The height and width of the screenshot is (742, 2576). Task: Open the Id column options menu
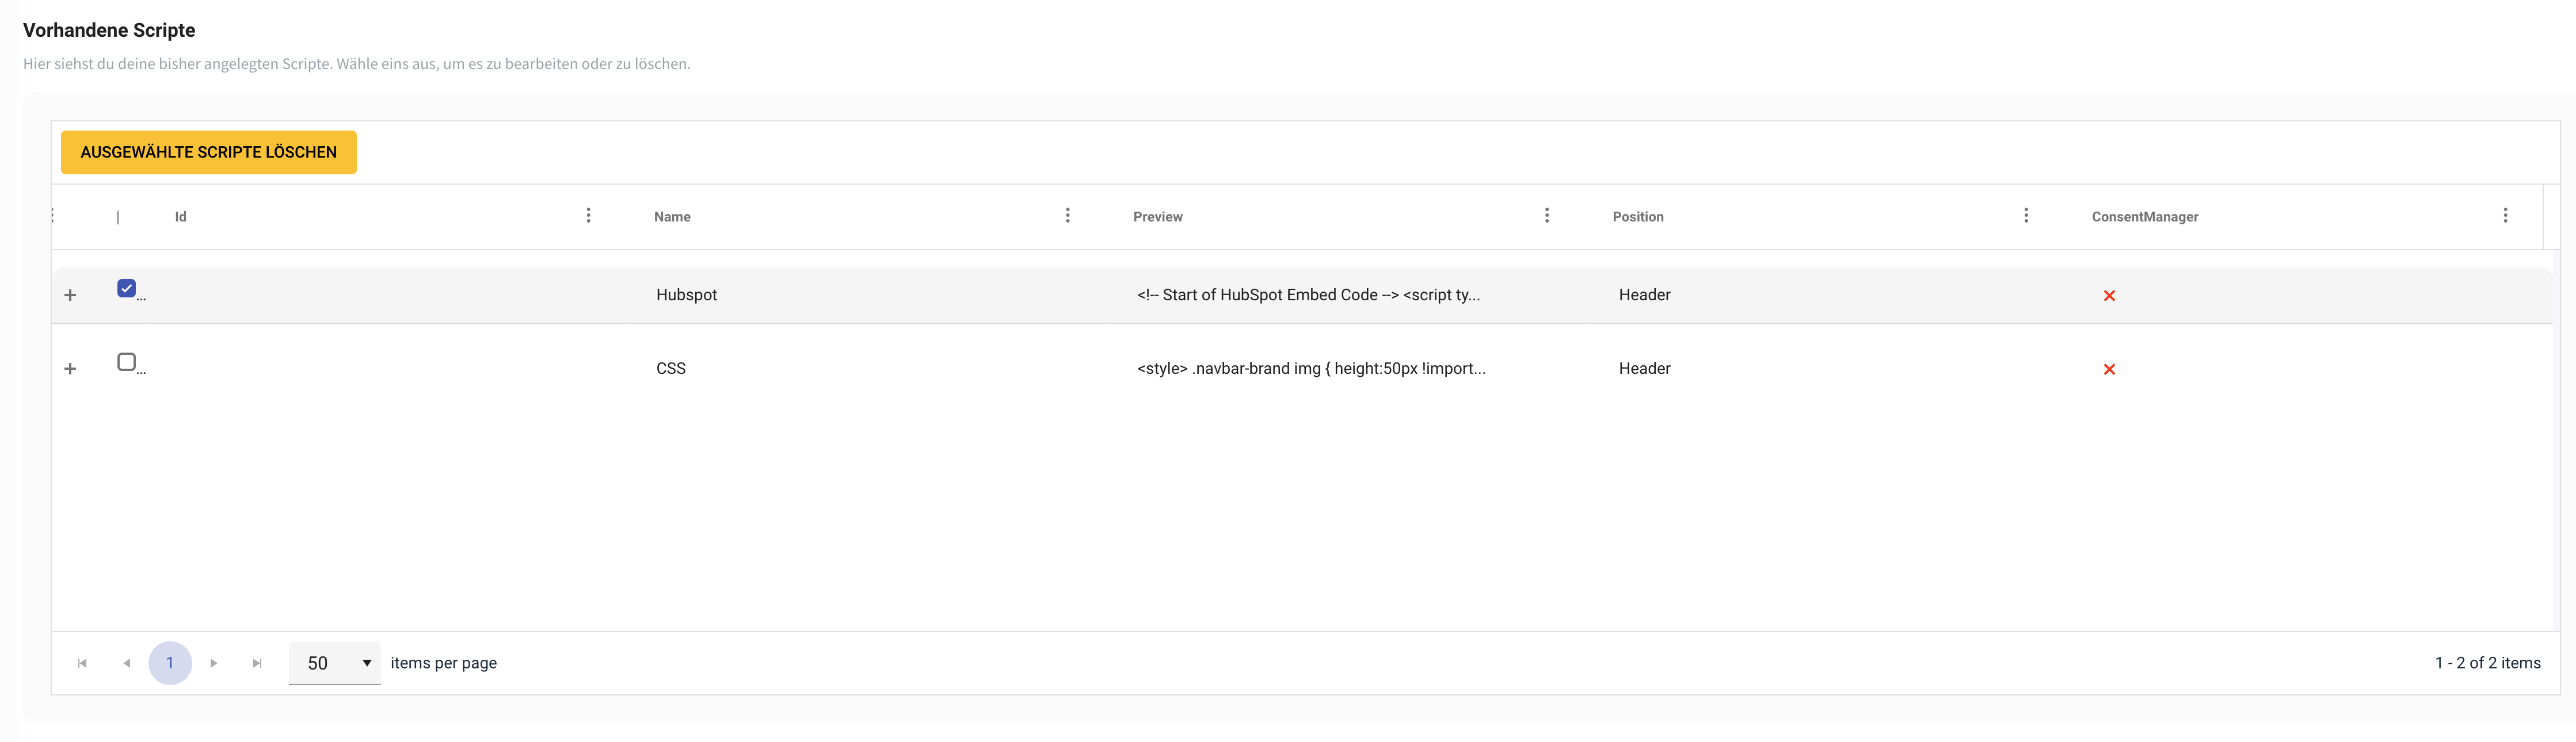588,216
